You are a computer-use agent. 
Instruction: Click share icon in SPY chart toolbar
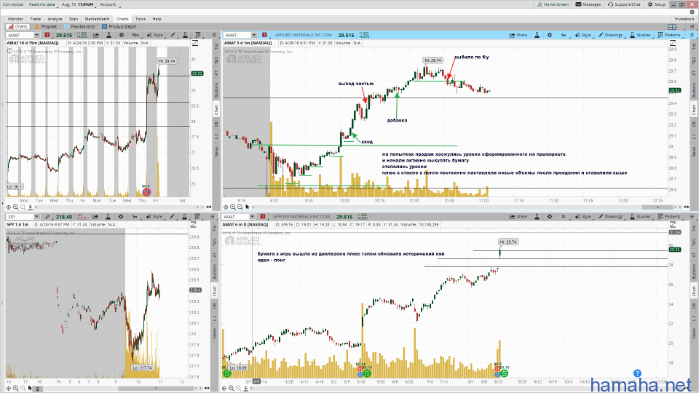95,217
